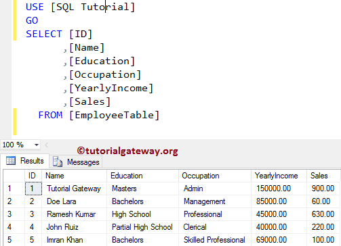Click the Imran Khan name cell
The height and width of the screenshot is (246, 341).
74,240
